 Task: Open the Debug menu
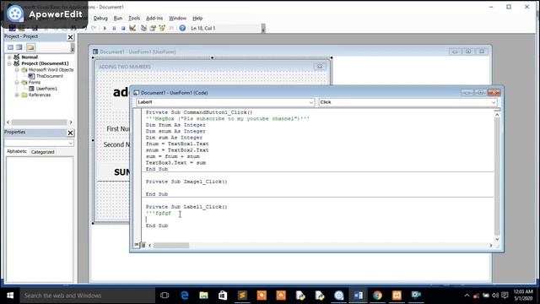click(100, 19)
